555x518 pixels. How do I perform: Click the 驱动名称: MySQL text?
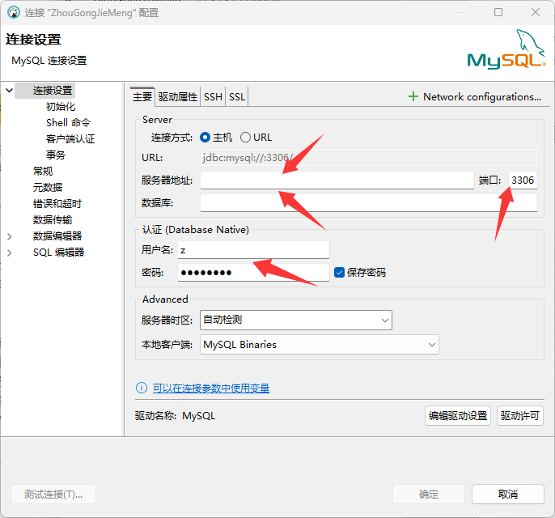(175, 416)
